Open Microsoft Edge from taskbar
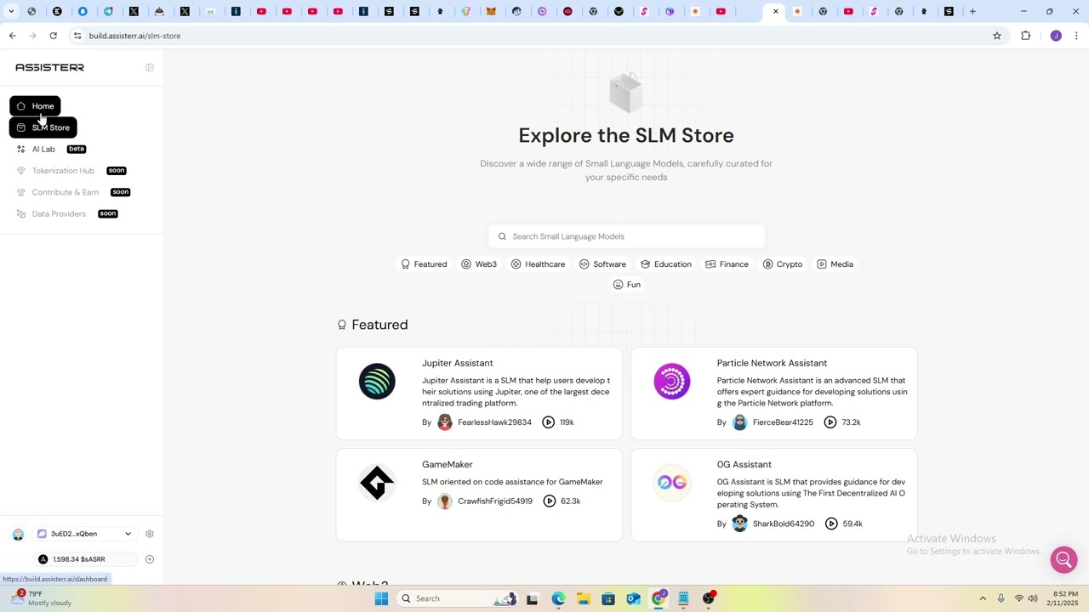 [x=558, y=598]
